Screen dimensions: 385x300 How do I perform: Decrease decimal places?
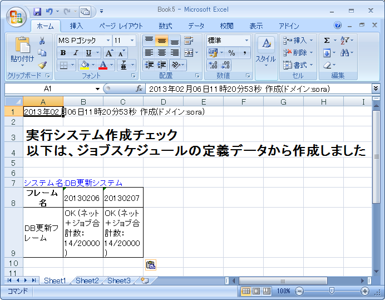(225, 65)
